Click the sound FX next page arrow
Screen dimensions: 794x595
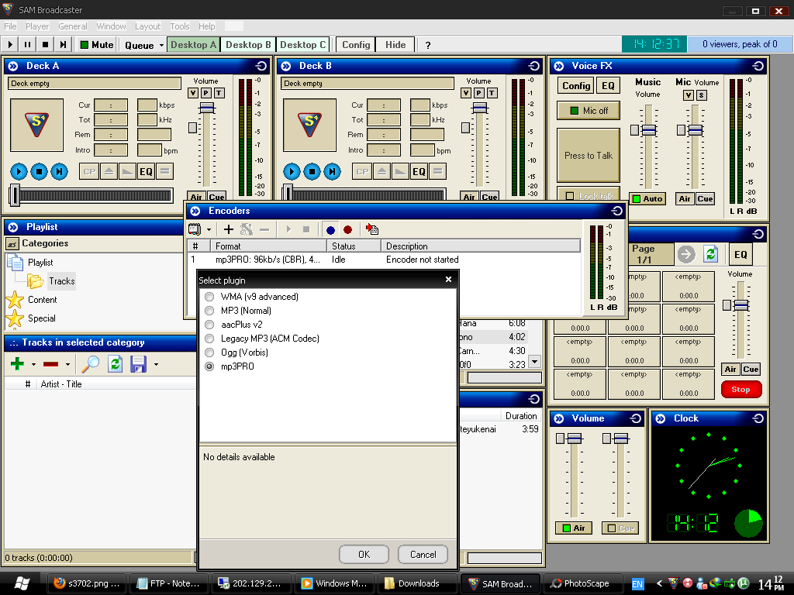tap(686, 254)
